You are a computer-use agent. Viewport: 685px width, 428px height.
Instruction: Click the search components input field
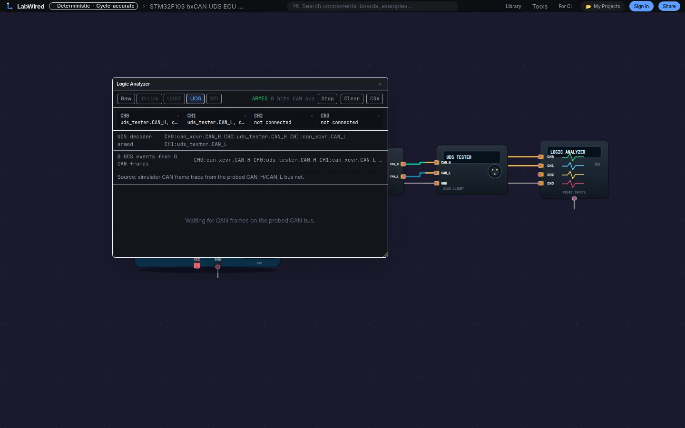point(372,6)
